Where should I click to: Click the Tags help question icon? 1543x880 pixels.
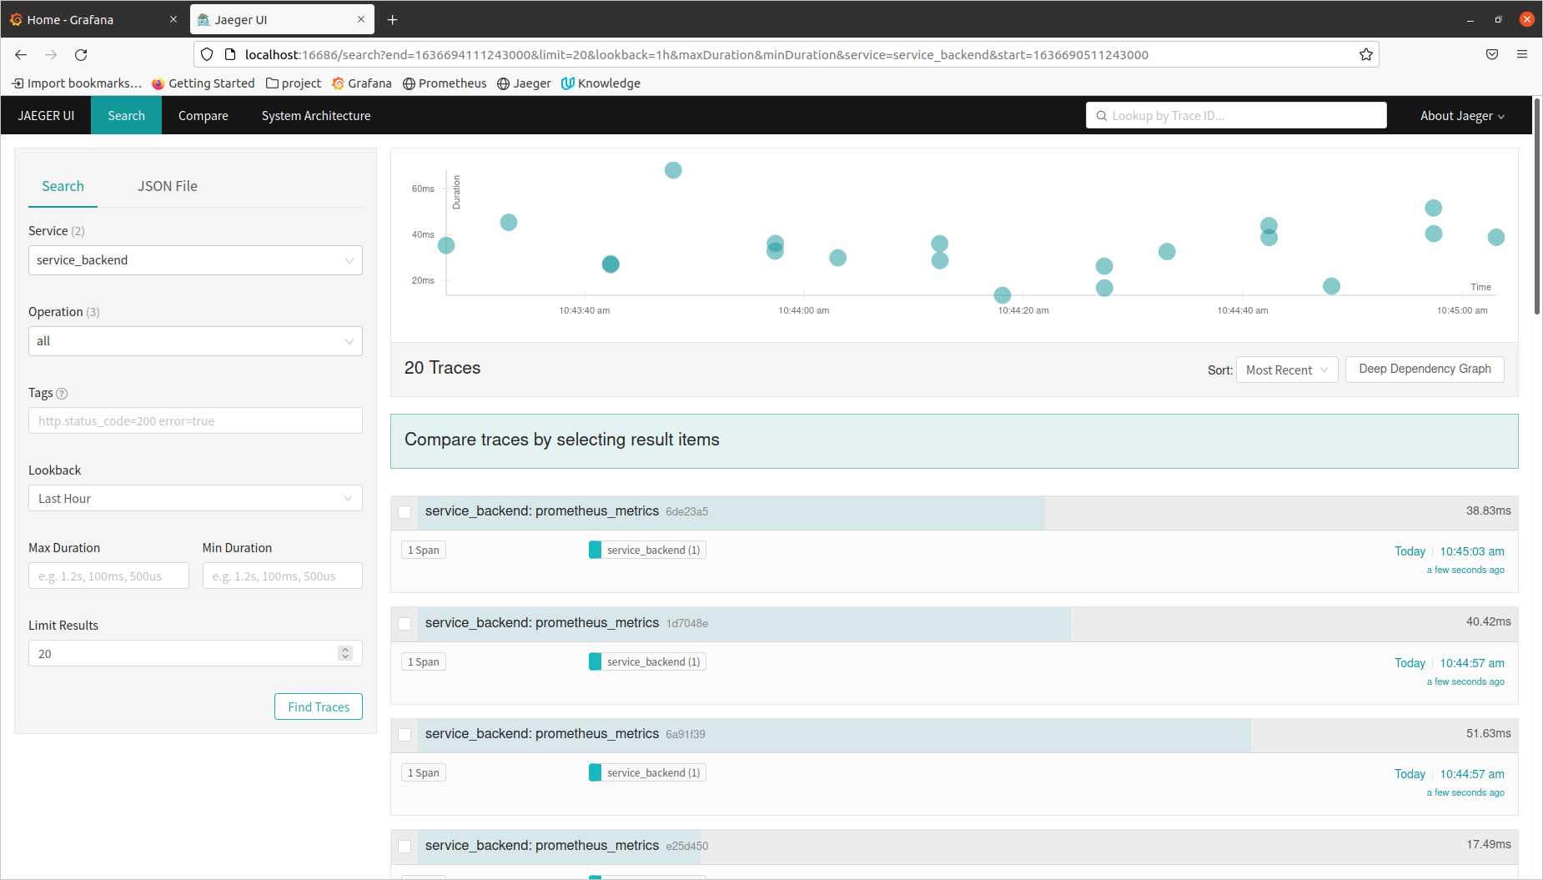point(62,394)
